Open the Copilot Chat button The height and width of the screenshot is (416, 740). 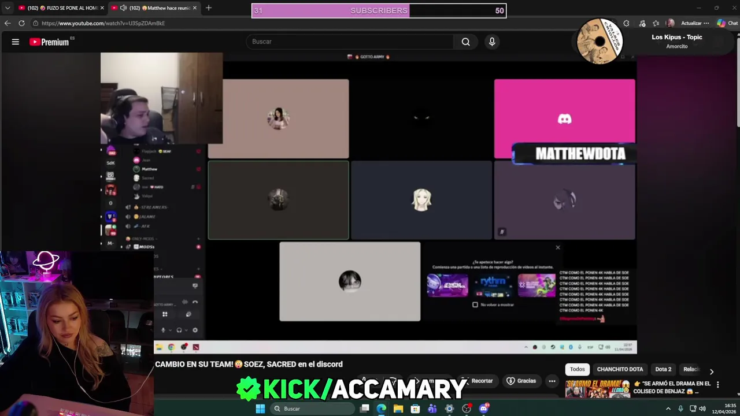[x=727, y=23]
